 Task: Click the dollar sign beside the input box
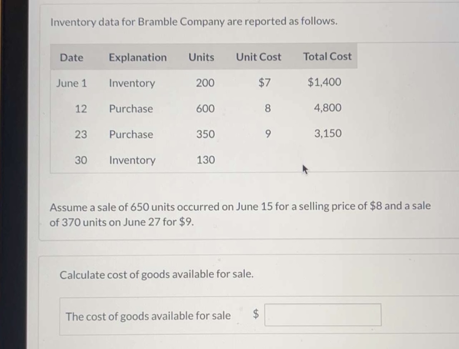pos(255,314)
